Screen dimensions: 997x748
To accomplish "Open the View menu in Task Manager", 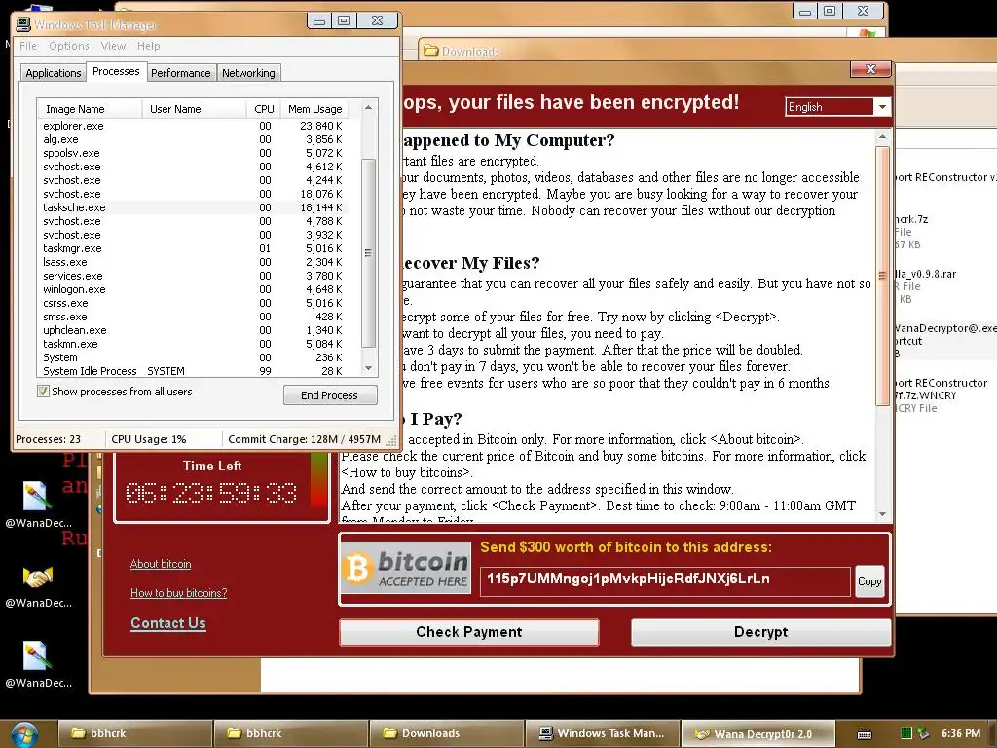I will point(113,46).
